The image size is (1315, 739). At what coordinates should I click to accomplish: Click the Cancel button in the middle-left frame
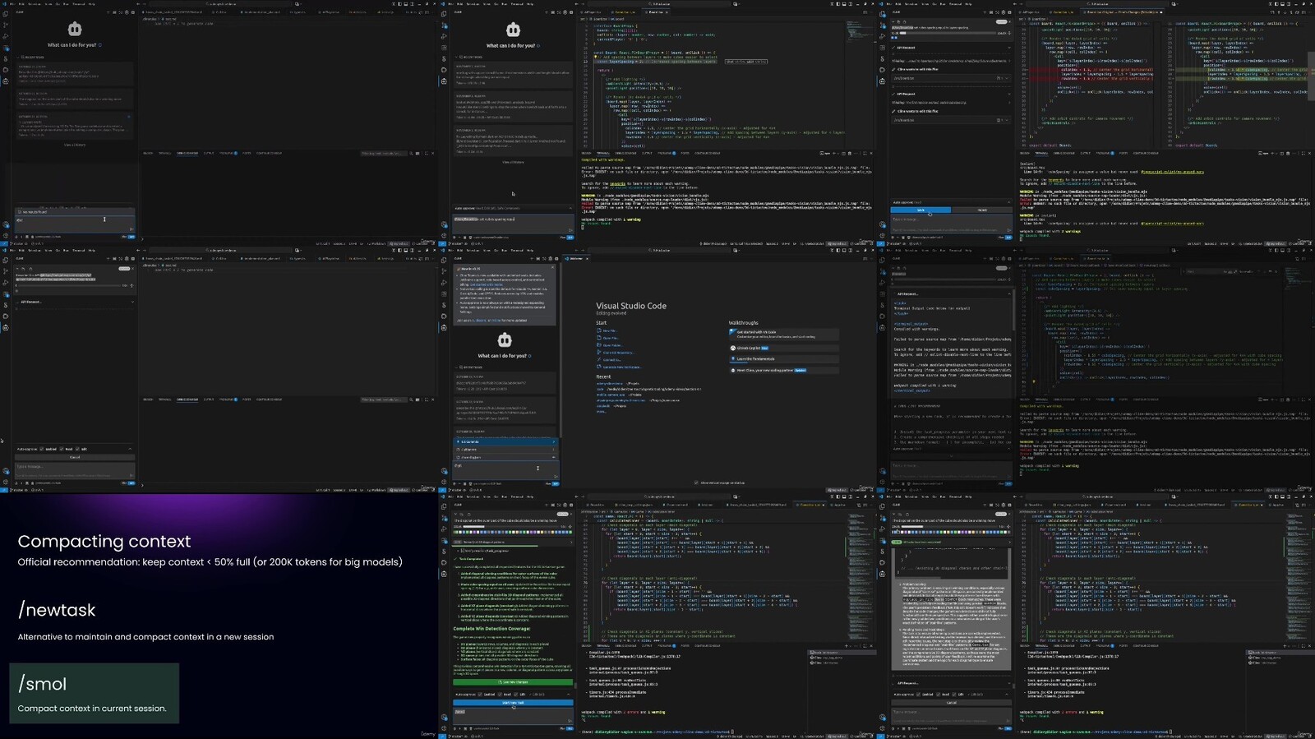[x=75, y=457]
